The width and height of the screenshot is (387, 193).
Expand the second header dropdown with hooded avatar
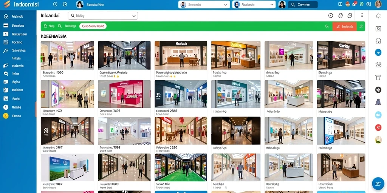254,5
